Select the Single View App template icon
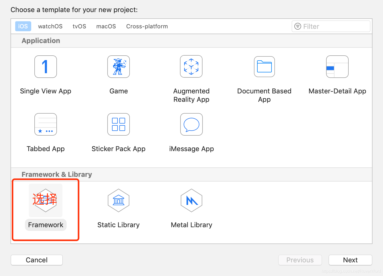This screenshot has height=276, width=383. pyautogui.click(x=46, y=67)
